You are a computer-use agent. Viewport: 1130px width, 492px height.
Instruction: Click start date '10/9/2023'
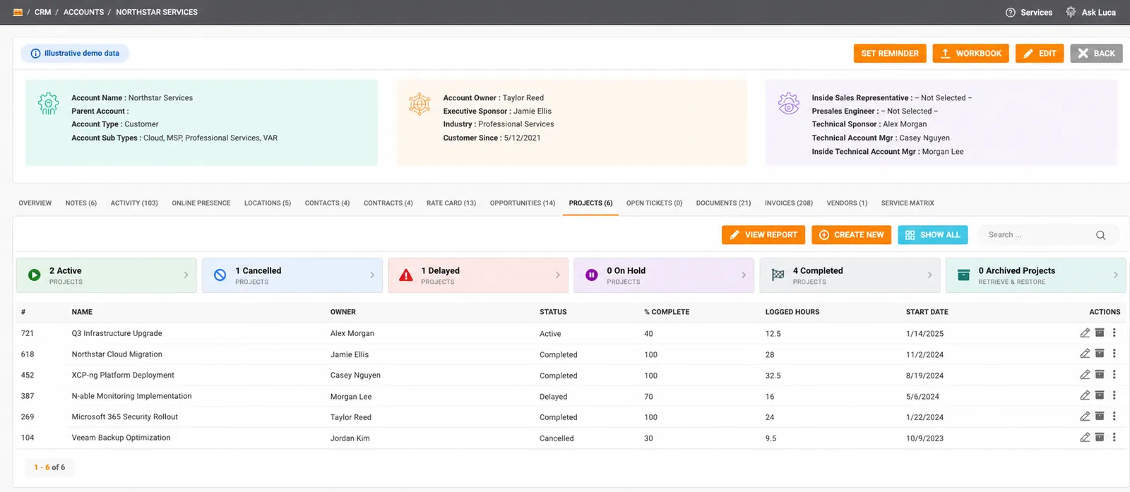click(925, 438)
